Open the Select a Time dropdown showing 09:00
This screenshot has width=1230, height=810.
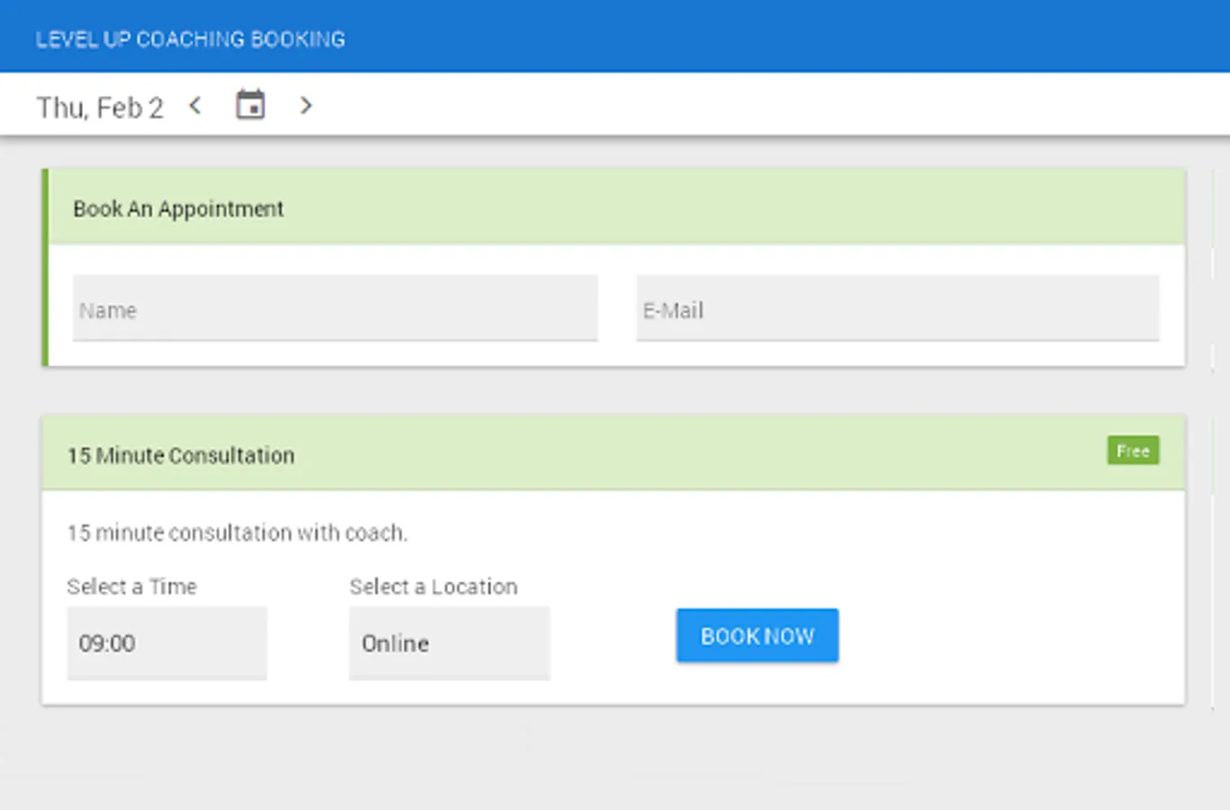click(x=166, y=643)
